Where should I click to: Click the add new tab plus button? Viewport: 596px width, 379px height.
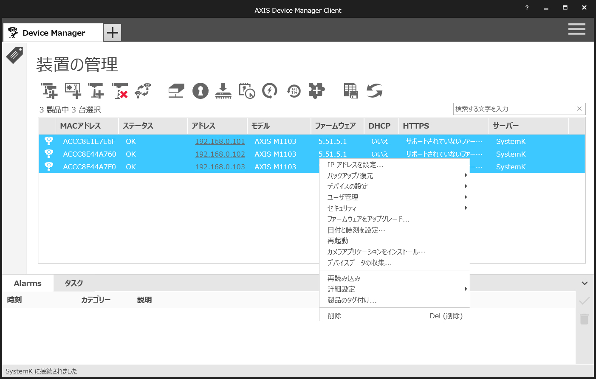tap(113, 33)
